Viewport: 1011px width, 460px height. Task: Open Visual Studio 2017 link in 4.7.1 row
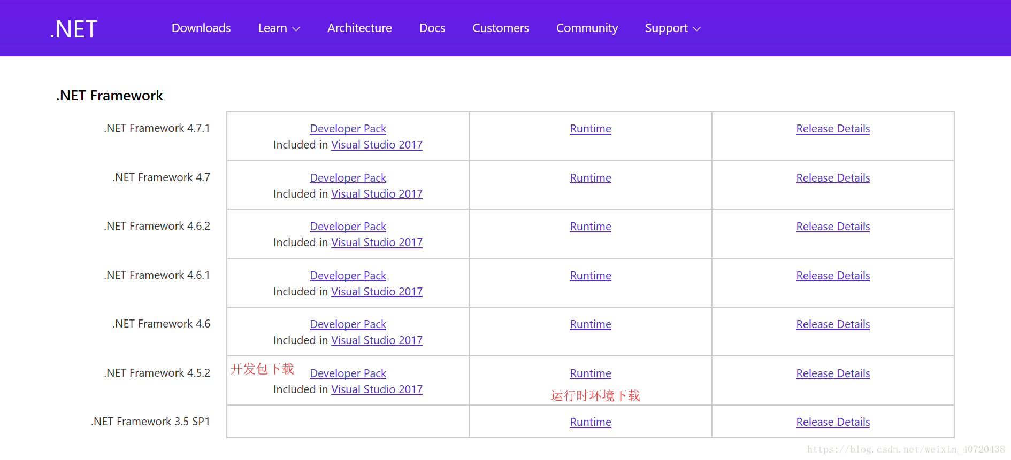377,145
